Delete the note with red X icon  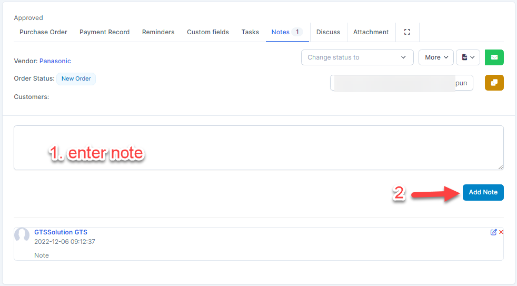501,232
